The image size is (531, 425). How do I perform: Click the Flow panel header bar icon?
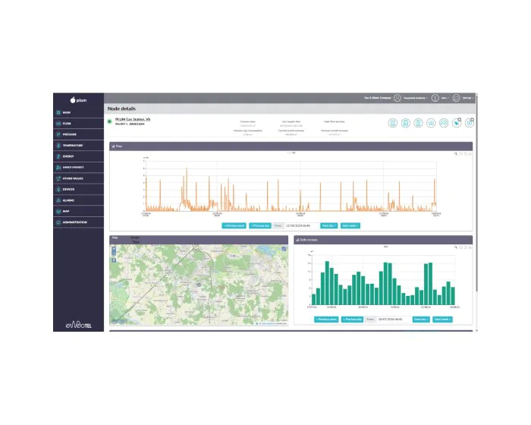[113, 146]
